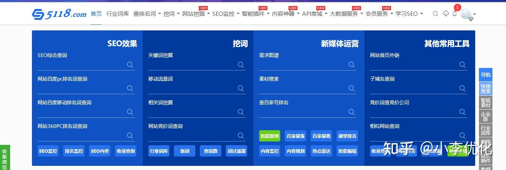
Task: Open the user avatar account dropdown
Action: pos(468,14)
